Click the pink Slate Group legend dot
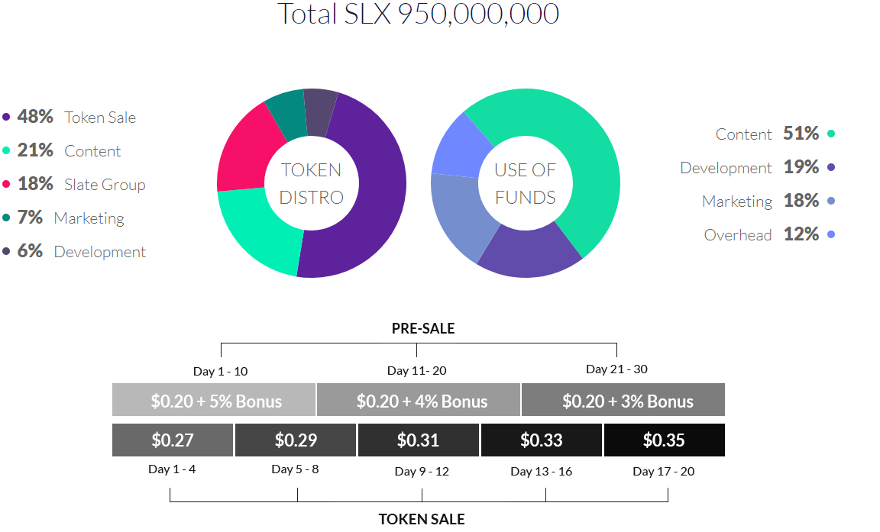The height and width of the screenshot is (532, 880). pos(6,185)
